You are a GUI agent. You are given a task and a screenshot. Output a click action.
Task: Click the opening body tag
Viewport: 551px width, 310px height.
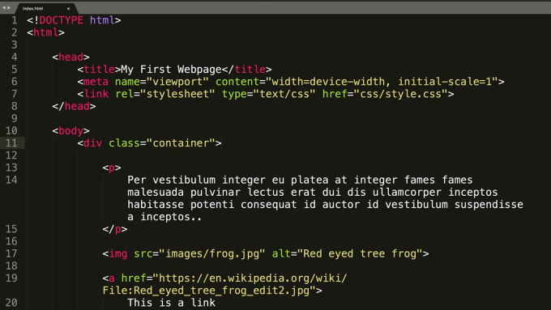coord(70,130)
